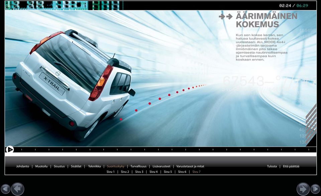Open Sivu 6
Image resolution: width=321 pixels, height=196 pixels.
click(182, 172)
